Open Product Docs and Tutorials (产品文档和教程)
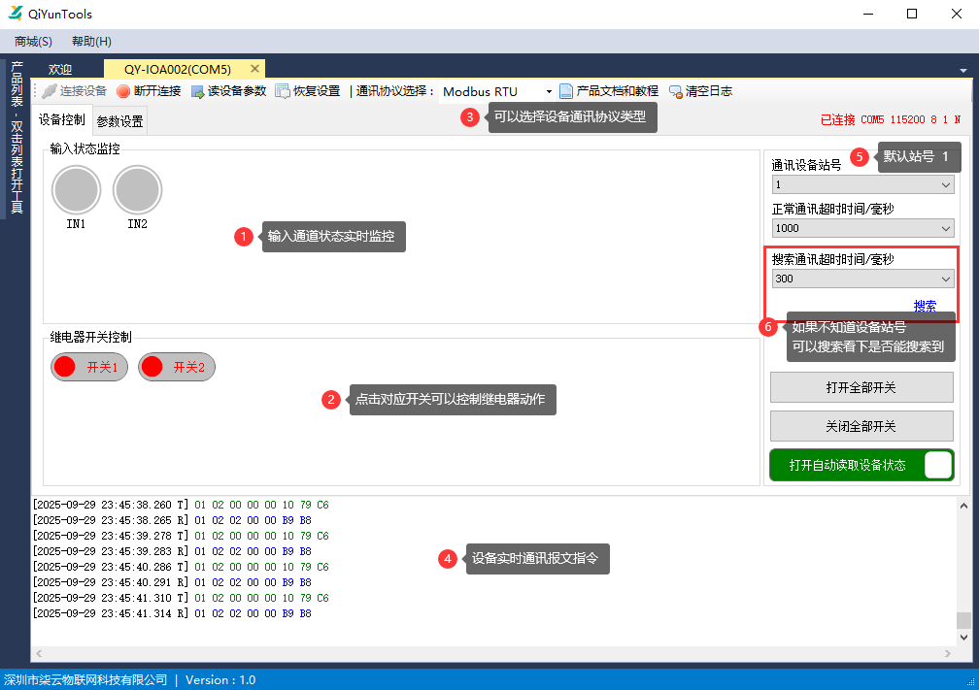Screen dimensions: 979x690 pos(567,91)
